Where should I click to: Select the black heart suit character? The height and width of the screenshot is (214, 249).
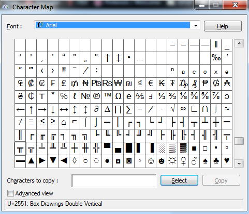[227, 161]
